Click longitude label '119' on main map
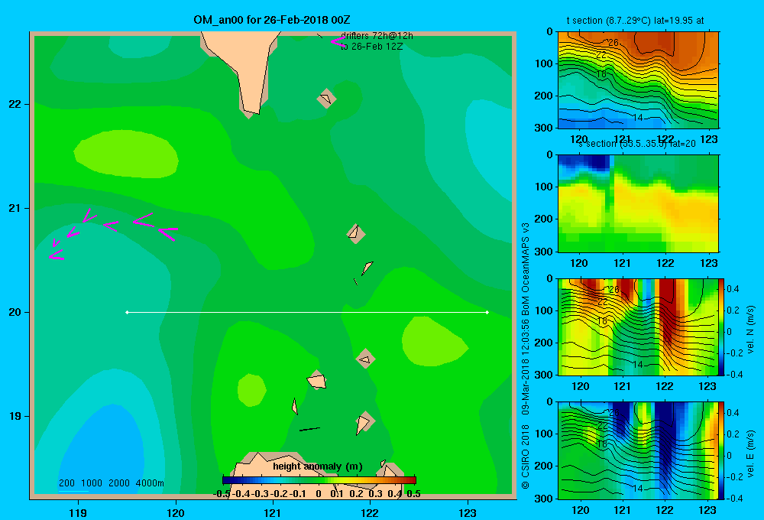Screen dimensions: 764x520 [x=78, y=512]
